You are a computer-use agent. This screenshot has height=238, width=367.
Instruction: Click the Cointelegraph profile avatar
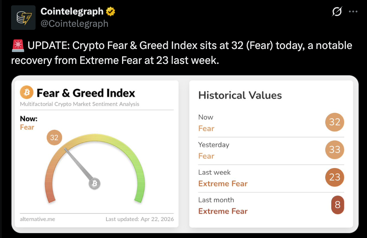click(23, 18)
